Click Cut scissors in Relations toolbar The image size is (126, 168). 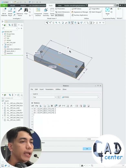40,106
